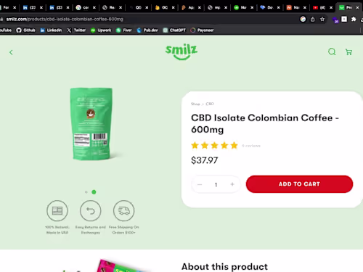Viewport: 363px width, 272px height.
Task: Click the 100% Natural Made in USA icon
Action: [x=57, y=210]
